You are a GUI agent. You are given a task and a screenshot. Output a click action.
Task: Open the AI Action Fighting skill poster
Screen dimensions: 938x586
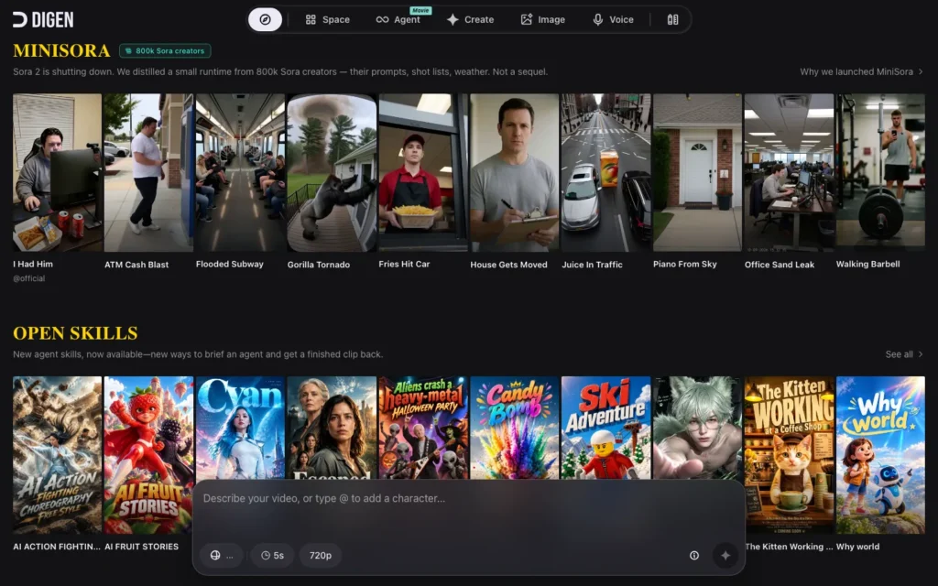(57, 454)
